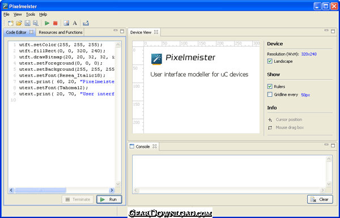Screen dimensions: 340x218
Task: Maximize the Console panel
Action: click(x=333, y=146)
